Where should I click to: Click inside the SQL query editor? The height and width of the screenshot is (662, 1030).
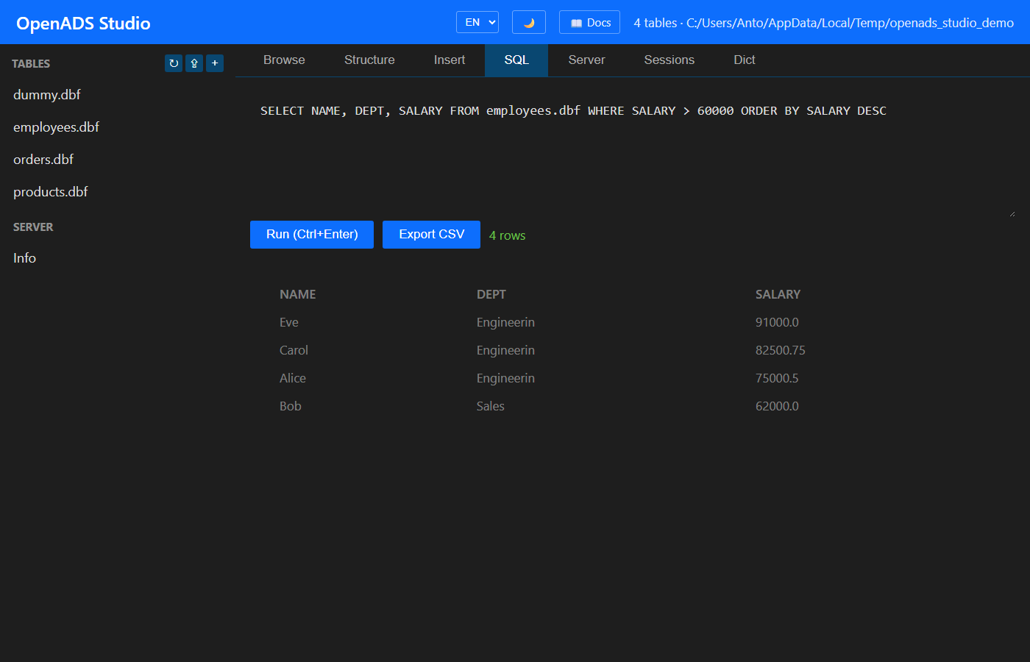point(633,154)
